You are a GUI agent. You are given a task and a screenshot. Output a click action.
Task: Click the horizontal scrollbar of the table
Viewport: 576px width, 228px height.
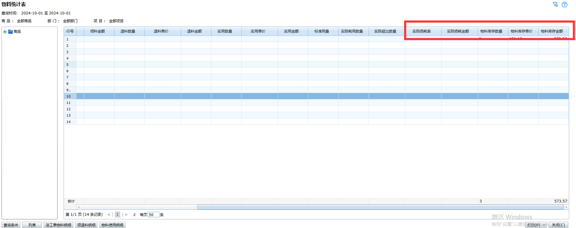pyautogui.click(x=380, y=207)
